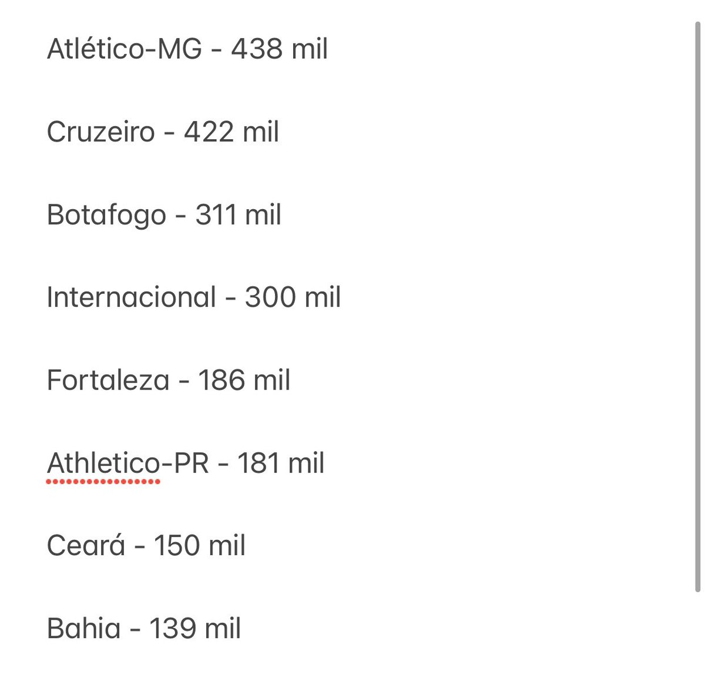Click the Atlético-MG team name
This screenshot has width=705, height=695.
124,49
